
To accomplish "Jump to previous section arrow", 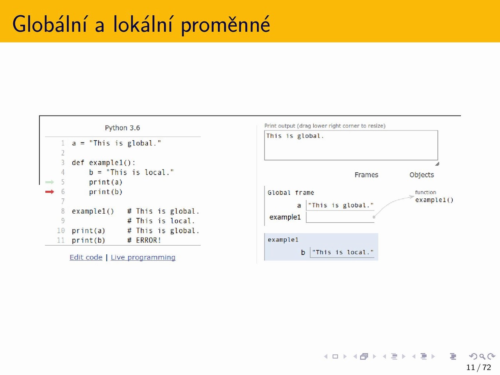I will (x=414, y=356).
